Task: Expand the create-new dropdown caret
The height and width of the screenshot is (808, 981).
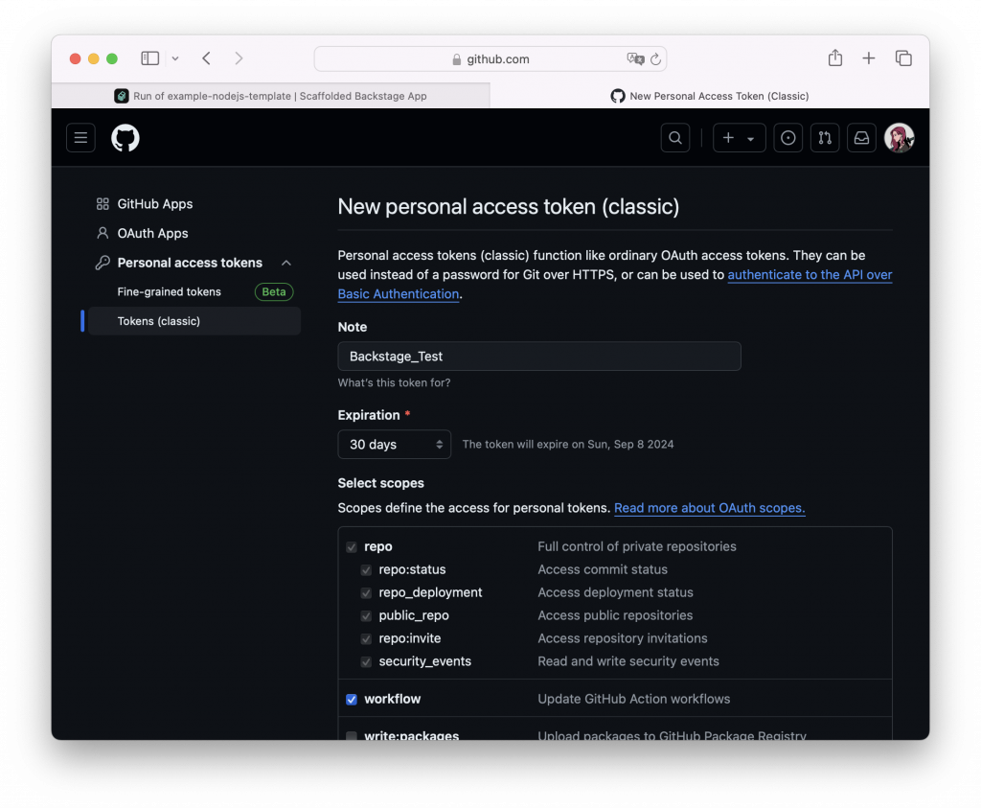Action: [751, 139]
